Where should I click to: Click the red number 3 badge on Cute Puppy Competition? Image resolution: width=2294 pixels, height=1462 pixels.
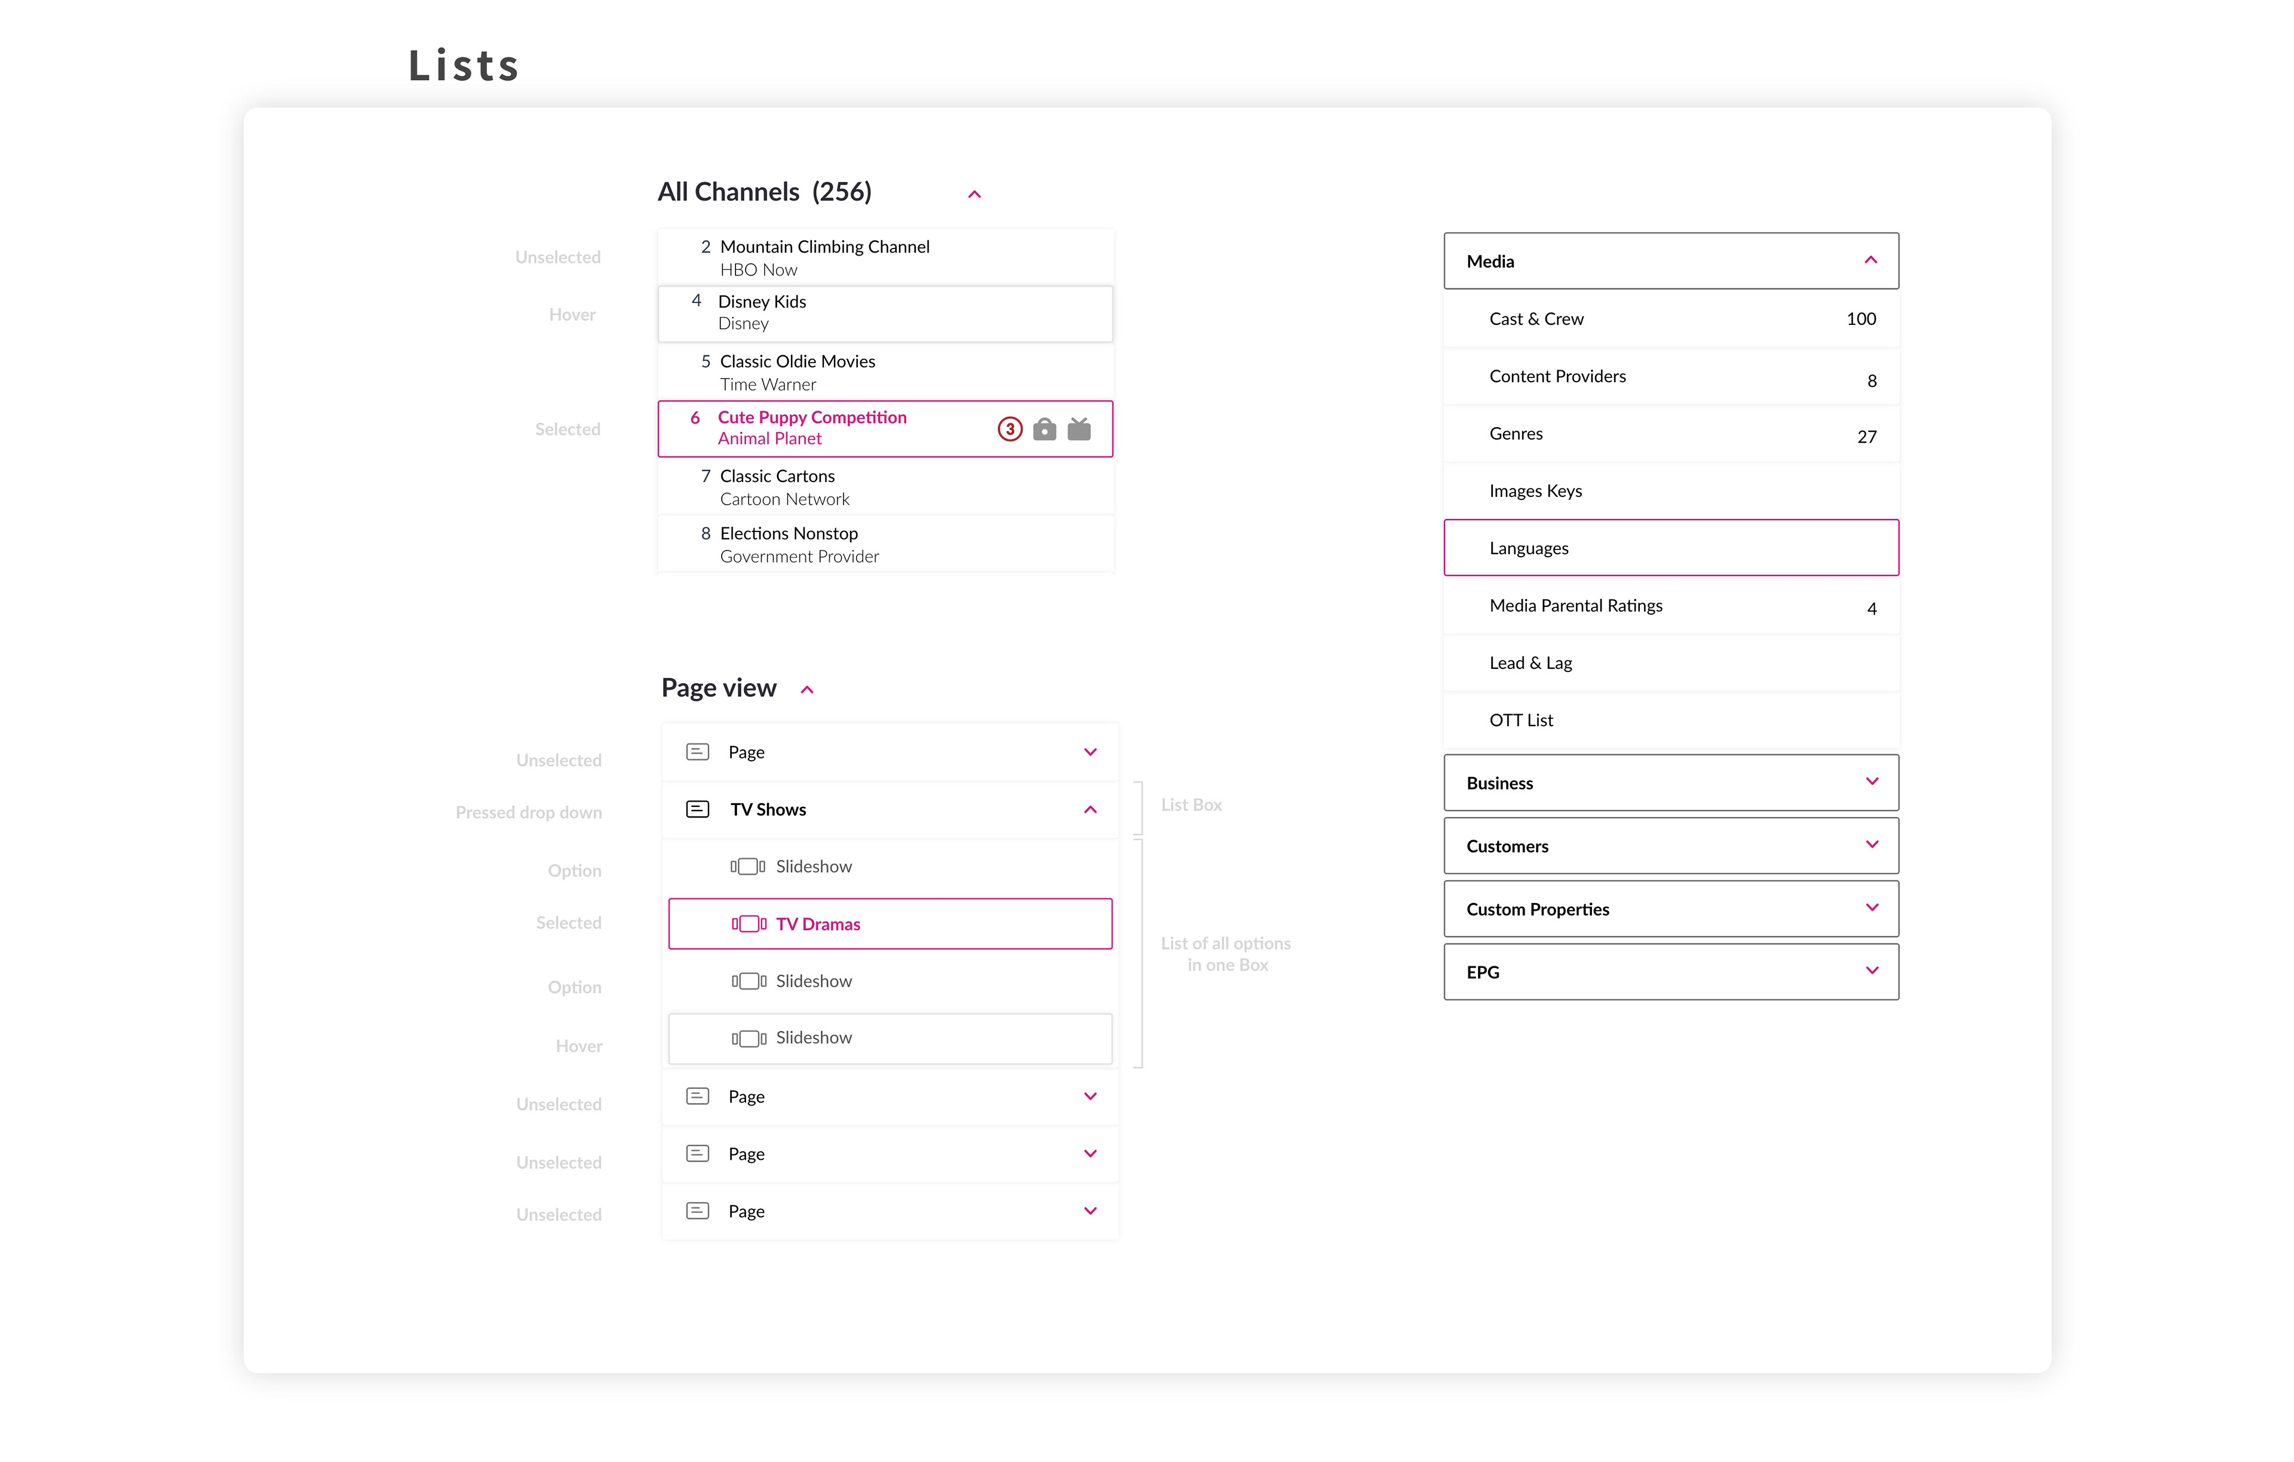click(1010, 429)
